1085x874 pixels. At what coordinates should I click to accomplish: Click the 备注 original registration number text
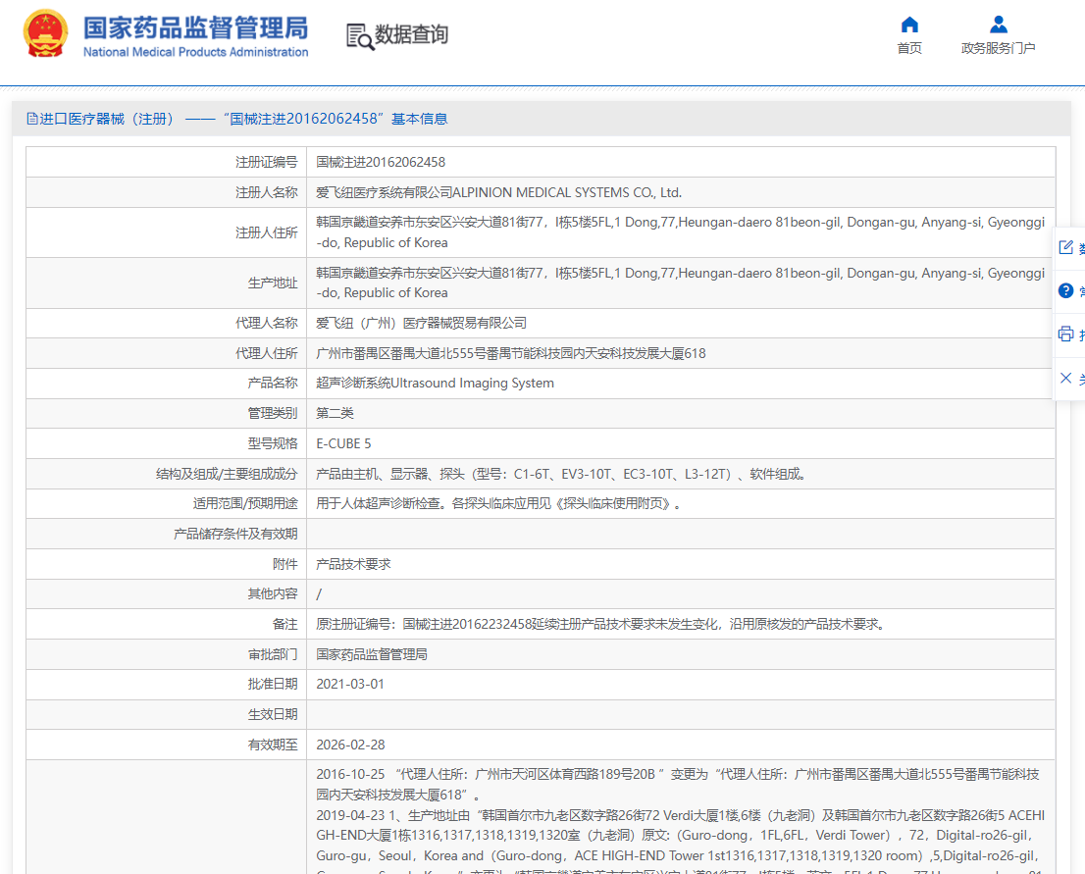pos(600,624)
